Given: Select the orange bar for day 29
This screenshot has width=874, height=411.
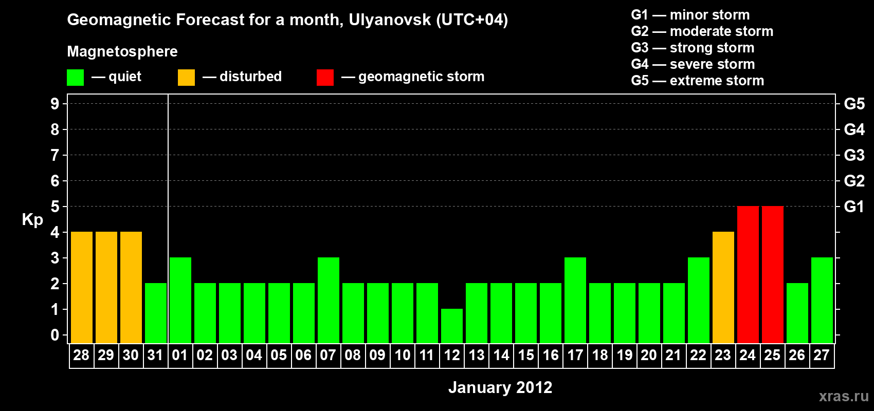Looking at the screenshot, I should (106, 287).
